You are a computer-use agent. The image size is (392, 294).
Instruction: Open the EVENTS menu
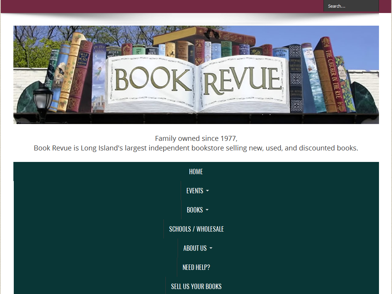pyautogui.click(x=195, y=191)
